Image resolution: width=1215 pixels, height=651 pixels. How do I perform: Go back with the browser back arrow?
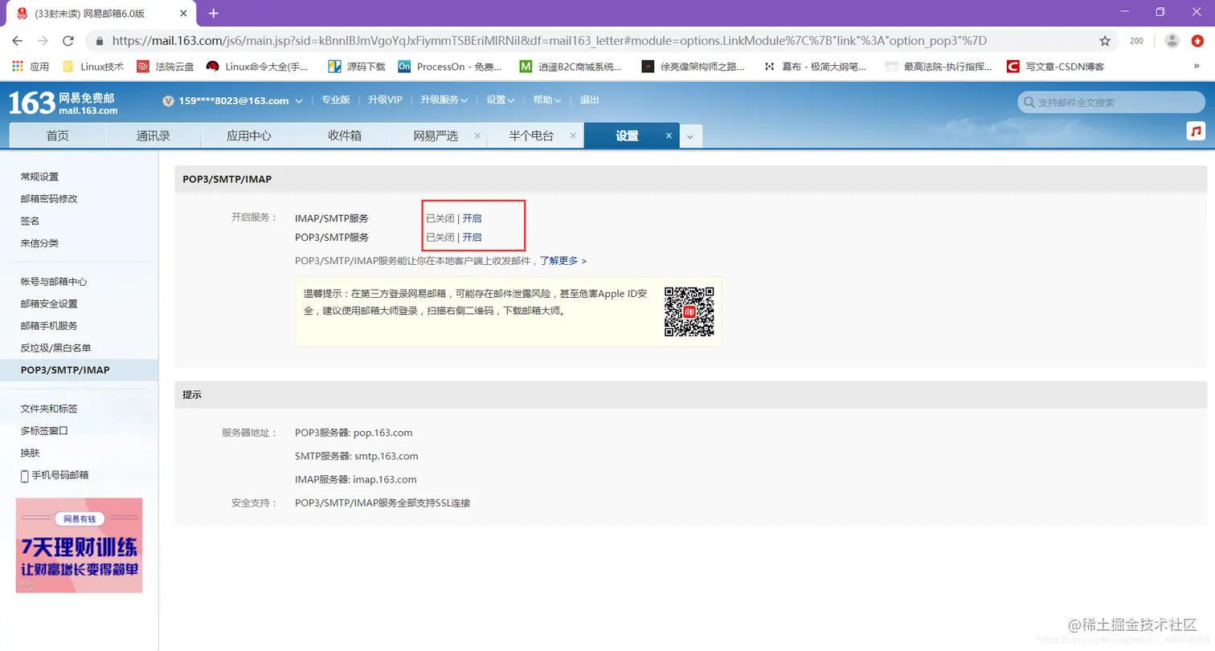tap(18, 41)
